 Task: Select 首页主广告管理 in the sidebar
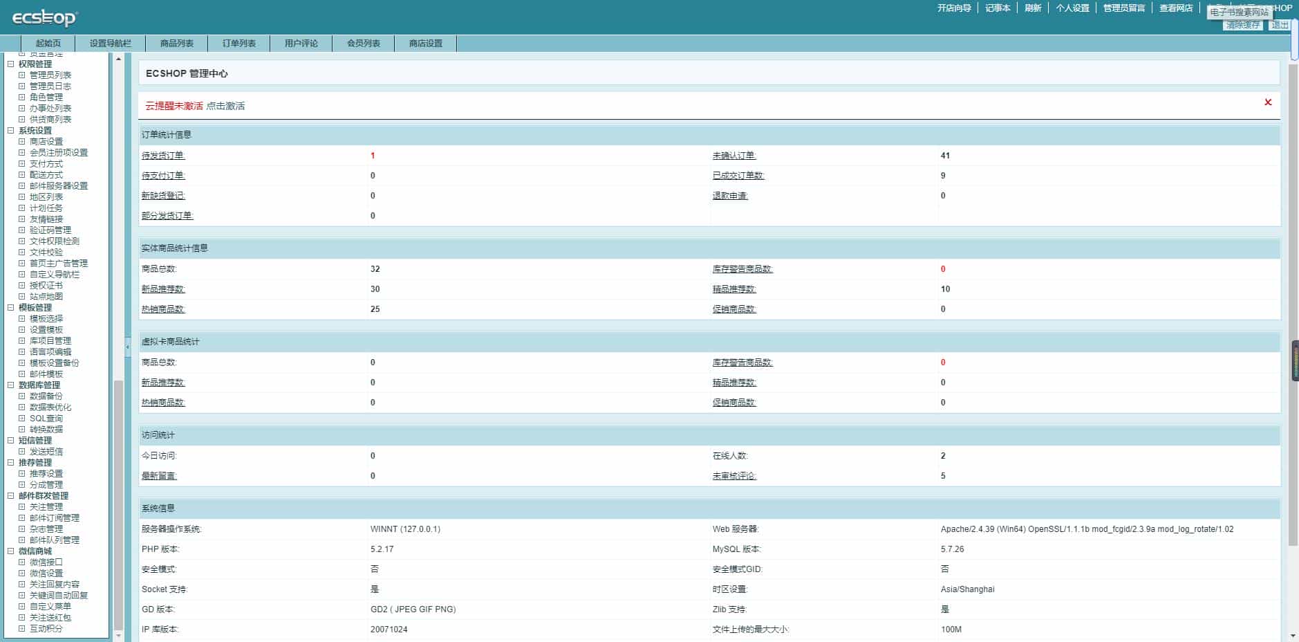coord(59,264)
